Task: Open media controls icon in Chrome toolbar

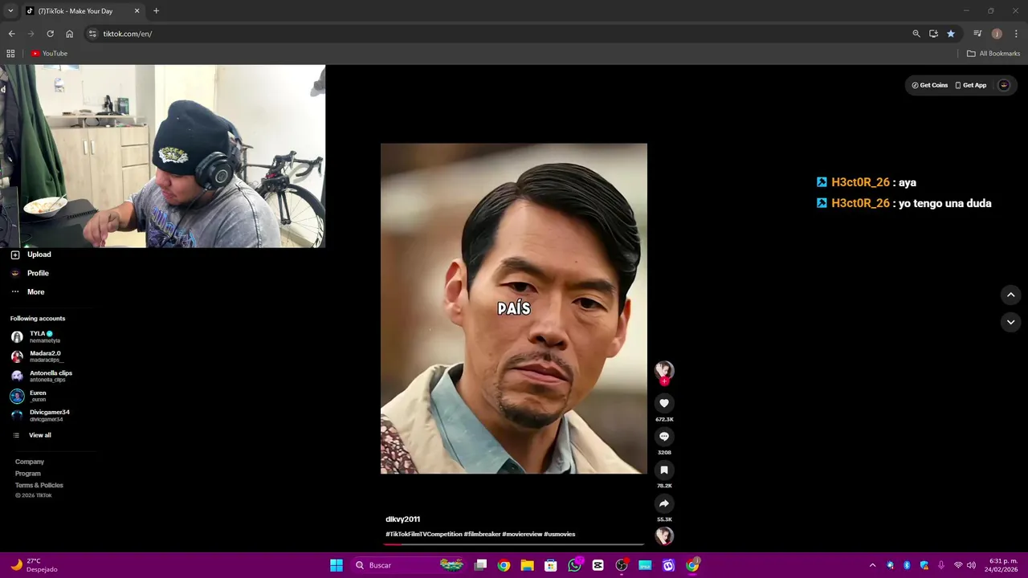Action: point(977,34)
